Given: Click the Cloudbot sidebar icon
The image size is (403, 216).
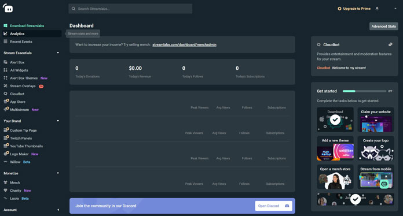Looking at the screenshot, I should click(5, 94).
